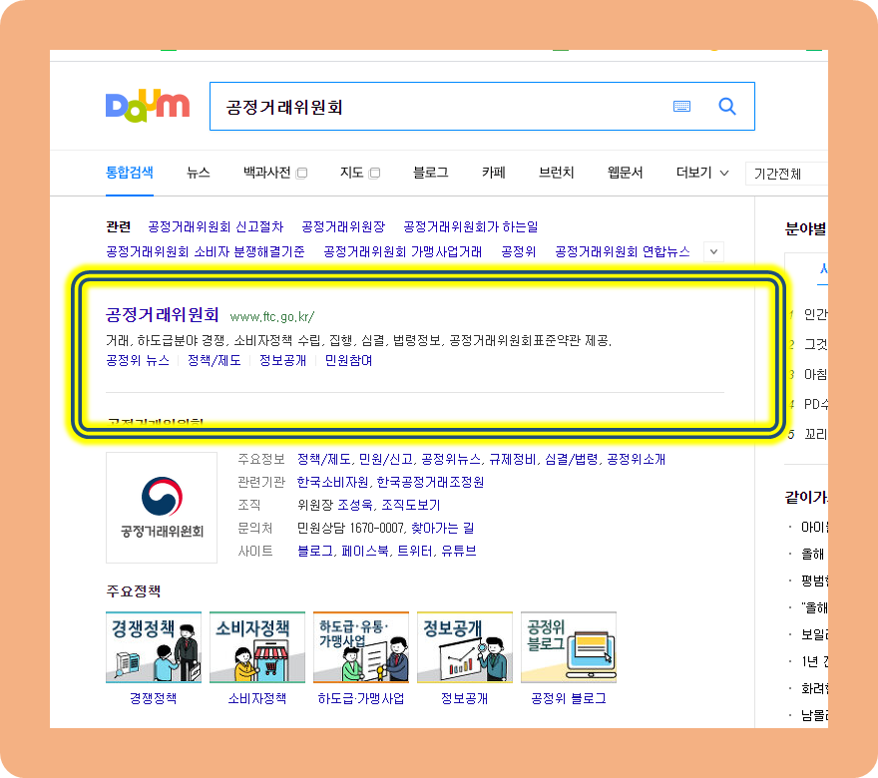Open the 공정위 블로그 caption link
Viewport: 878px width, 778px height.
pyautogui.click(x=569, y=698)
